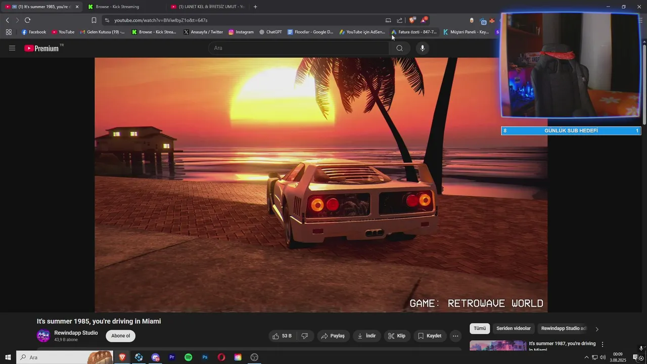Go back with the browser back arrow

(8, 20)
